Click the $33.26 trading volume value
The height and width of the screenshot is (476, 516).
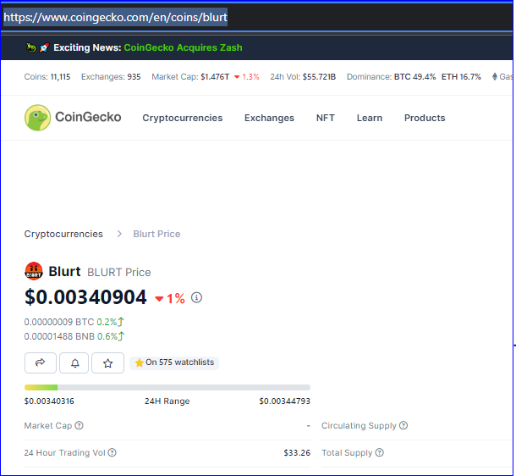(297, 453)
